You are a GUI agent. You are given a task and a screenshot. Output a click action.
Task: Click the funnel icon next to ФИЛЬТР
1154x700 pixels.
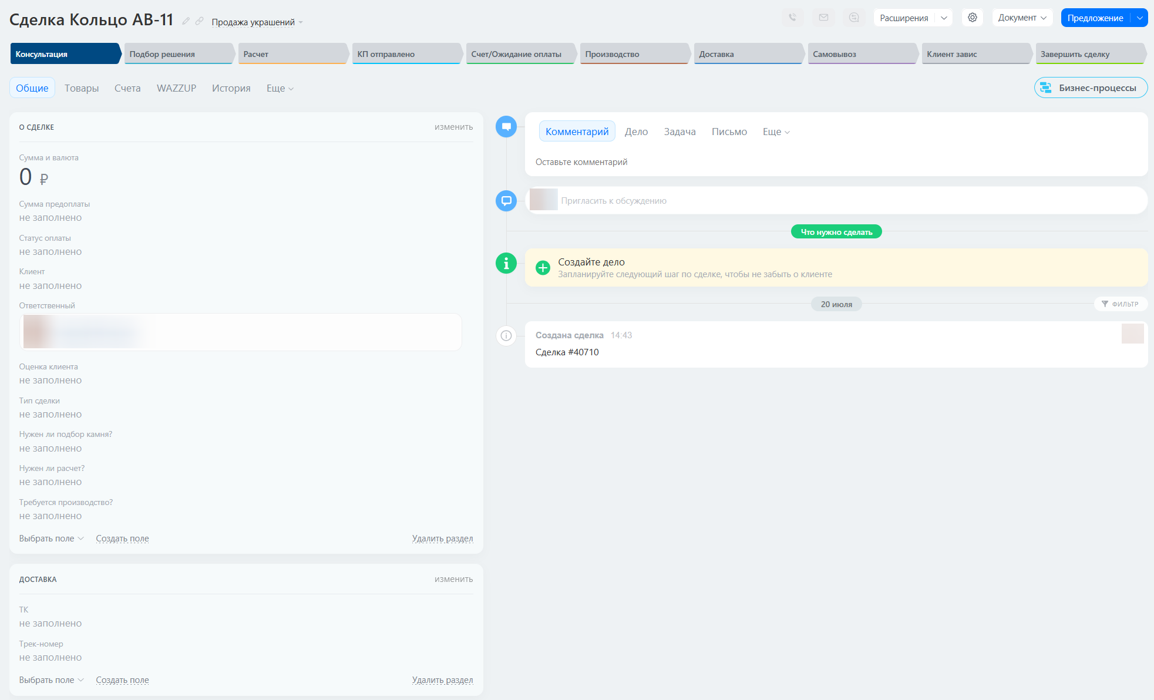point(1105,304)
